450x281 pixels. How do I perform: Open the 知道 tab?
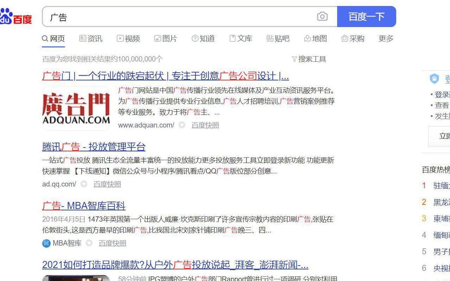(x=203, y=39)
